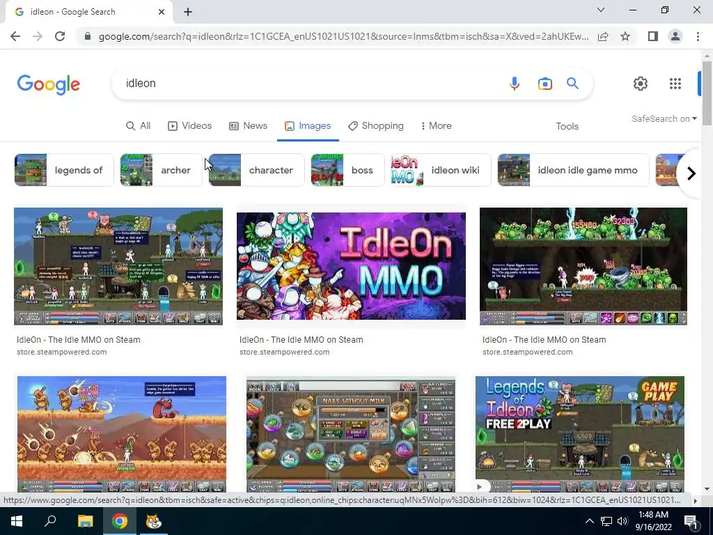Switch to the Videos tab
The width and height of the screenshot is (713, 535).
point(189,126)
